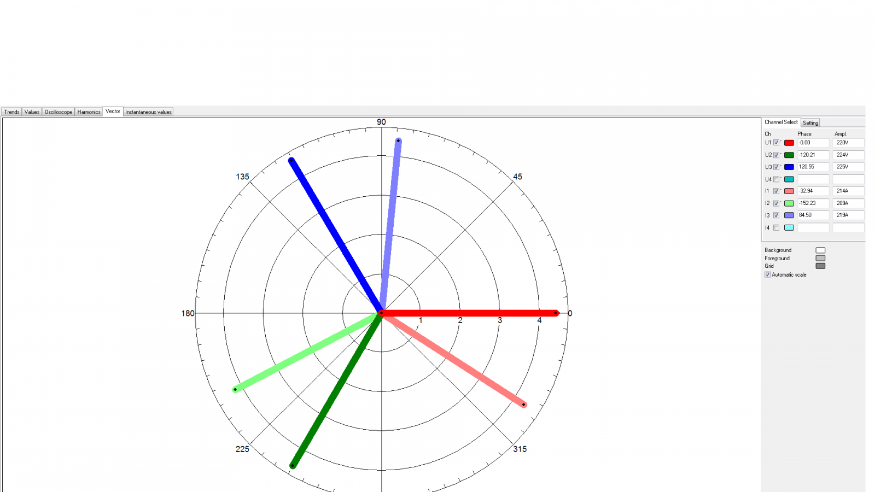Change the Background color swatch
Viewport: 875px width, 492px height.
820,250
